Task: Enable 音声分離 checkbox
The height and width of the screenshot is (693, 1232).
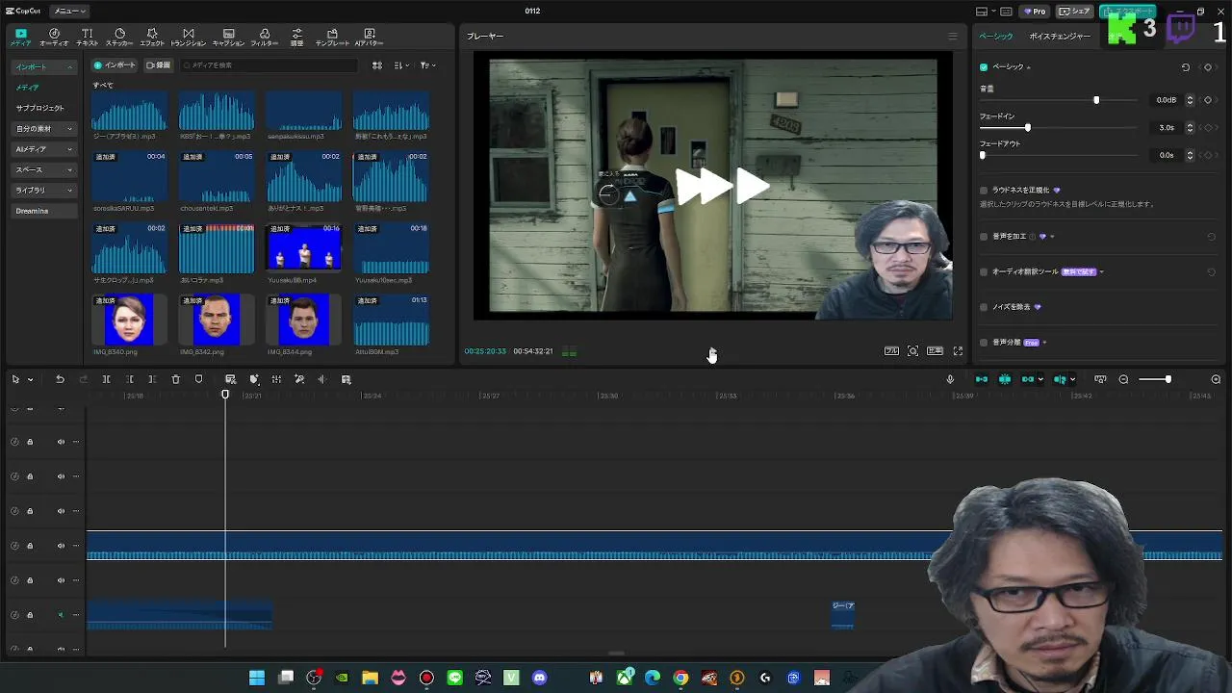Action: (x=984, y=343)
